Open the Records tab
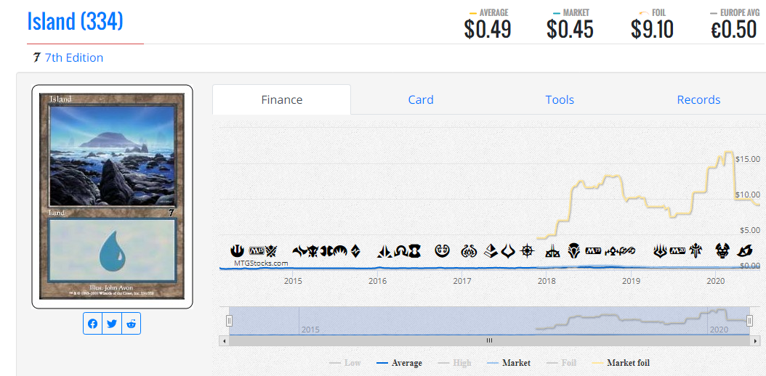The width and height of the screenshot is (766, 376). [698, 100]
